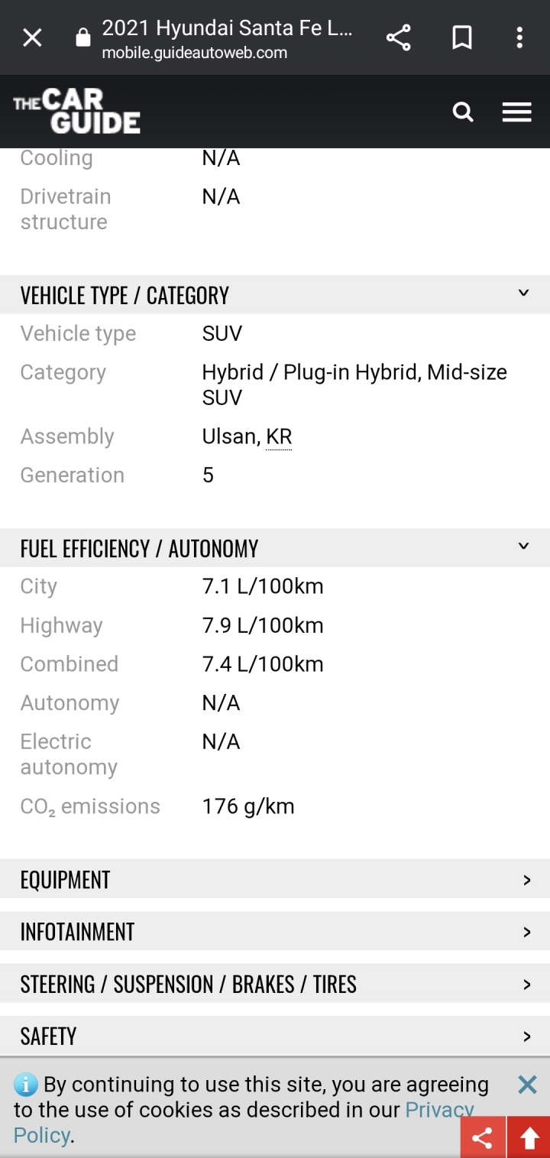Screen dimensions: 550x1158
Task: Tap the browser share icon in top bar
Action: (x=398, y=37)
